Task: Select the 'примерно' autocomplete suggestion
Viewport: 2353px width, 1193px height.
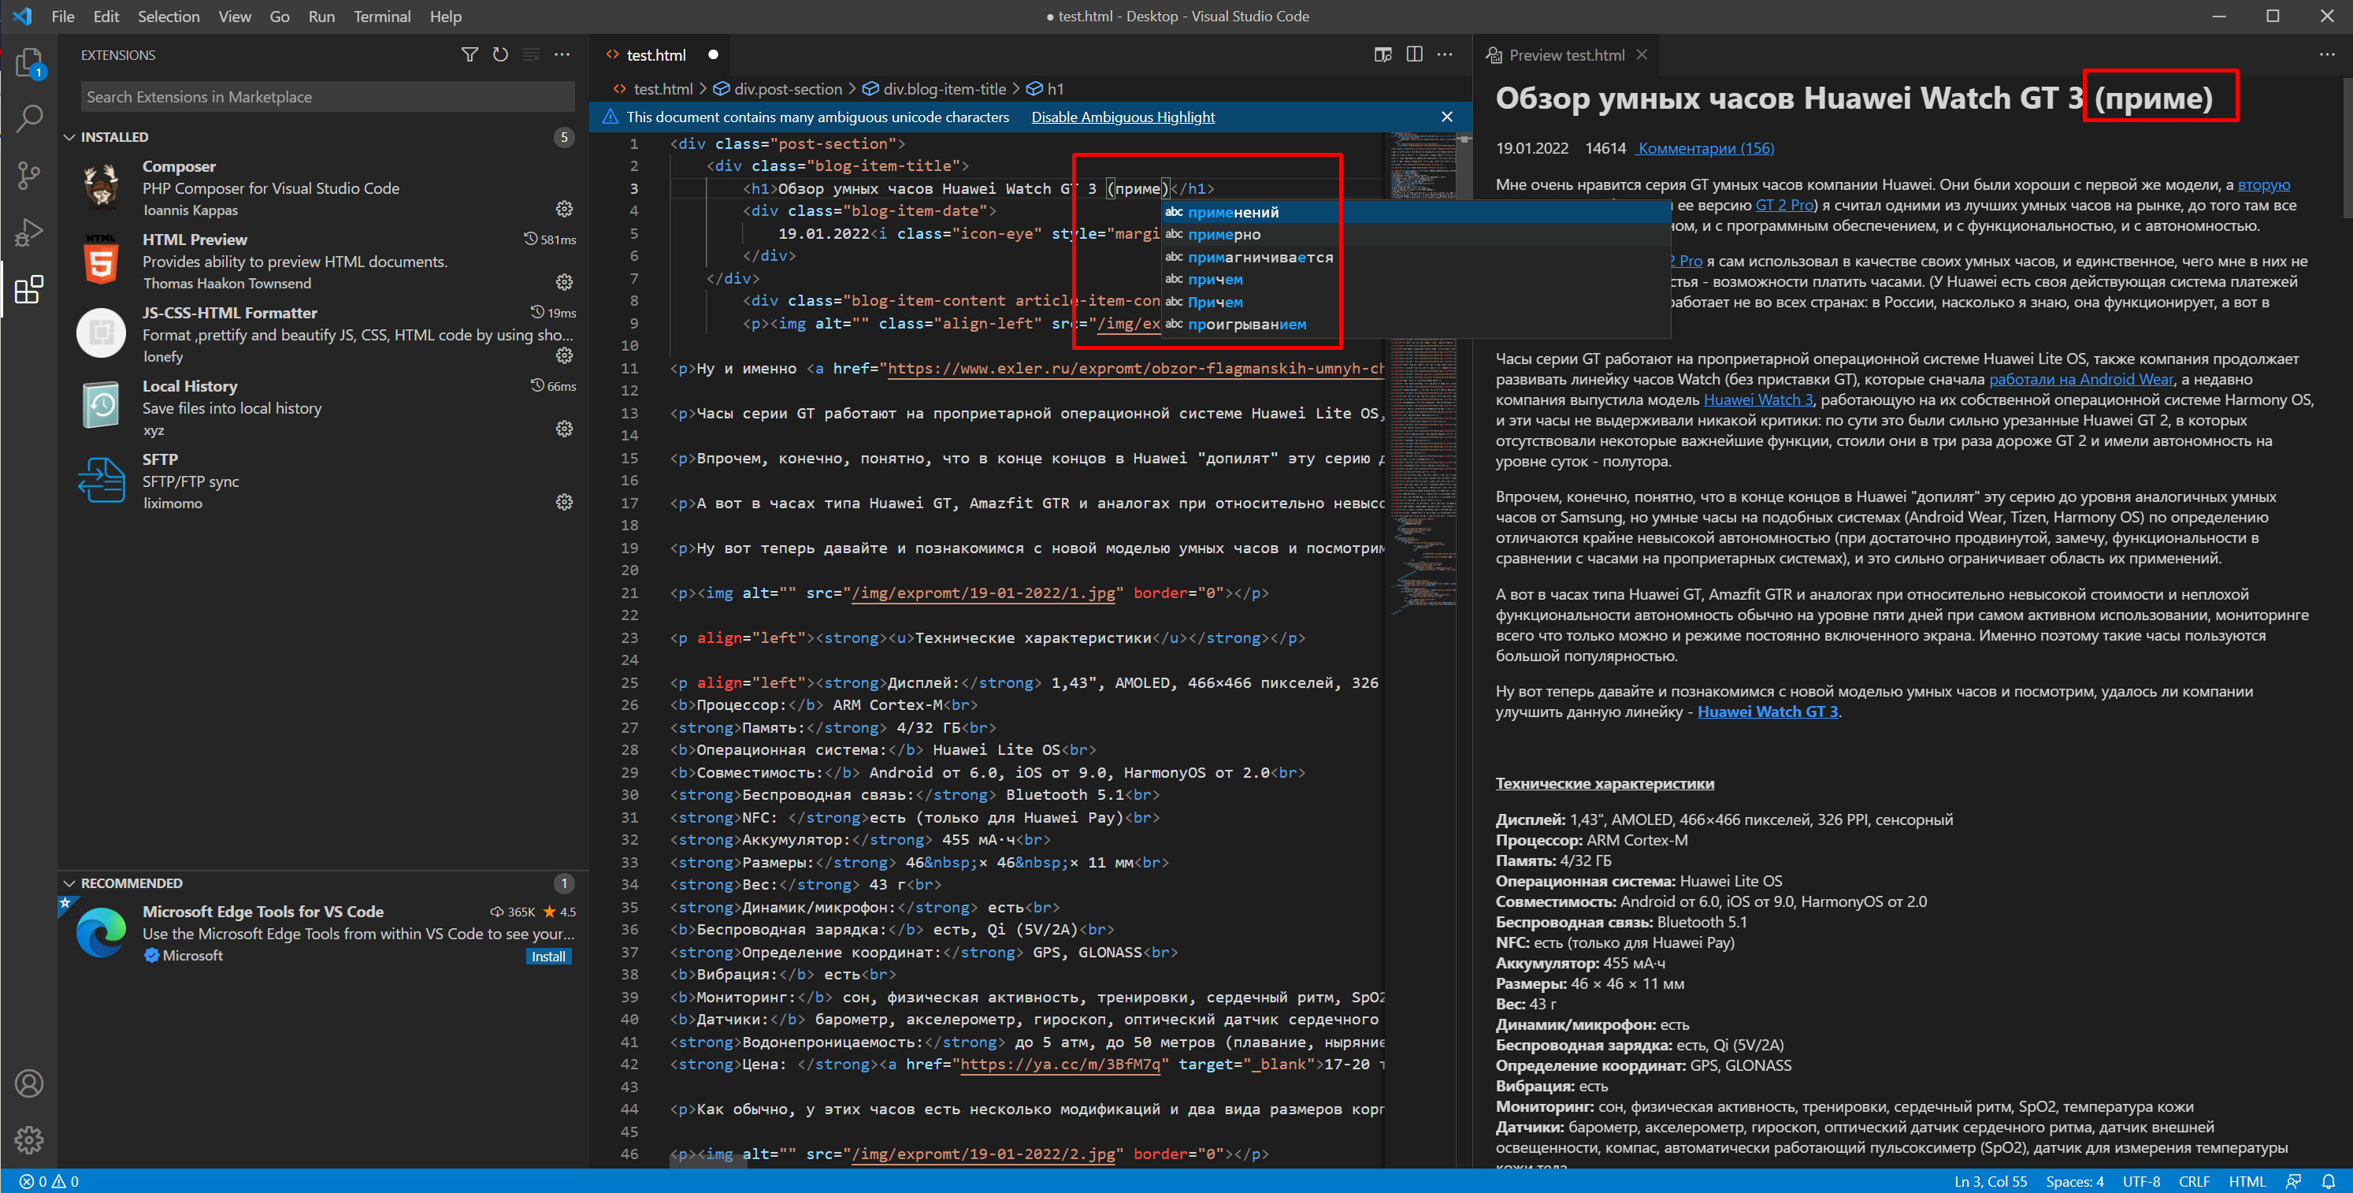Action: click(1224, 235)
